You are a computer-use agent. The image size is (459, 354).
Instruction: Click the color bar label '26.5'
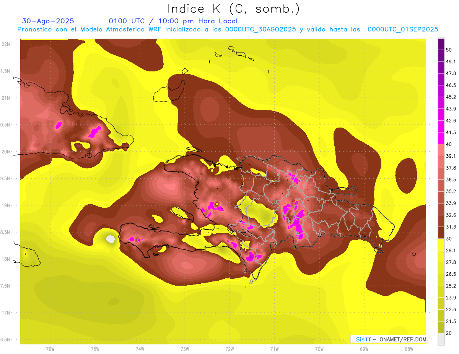tap(451, 274)
